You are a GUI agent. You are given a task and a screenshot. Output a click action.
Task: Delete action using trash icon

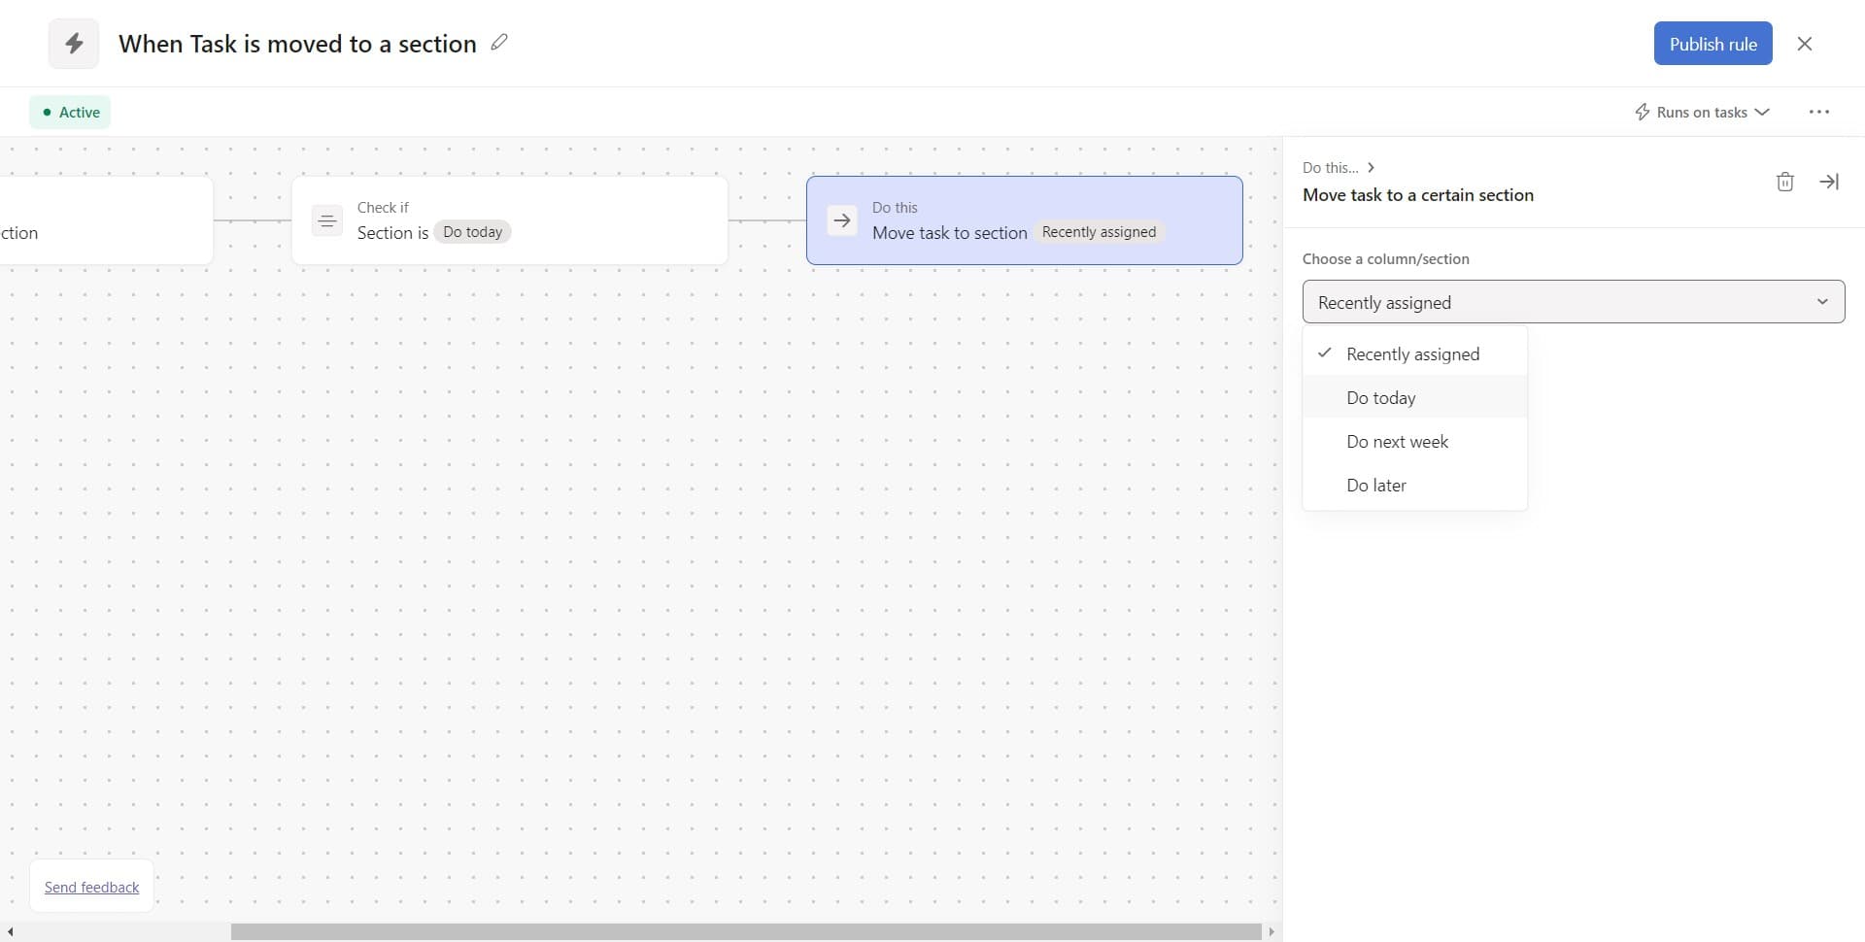coord(1784,182)
